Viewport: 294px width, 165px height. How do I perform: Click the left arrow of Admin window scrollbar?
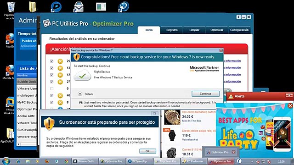point(18,144)
